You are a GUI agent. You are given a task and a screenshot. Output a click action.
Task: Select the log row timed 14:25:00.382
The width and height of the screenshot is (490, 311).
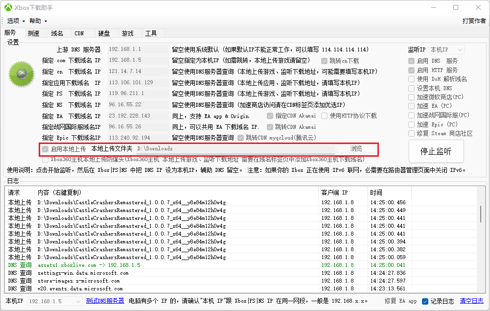pyautogui.click(x=241, y=249)
